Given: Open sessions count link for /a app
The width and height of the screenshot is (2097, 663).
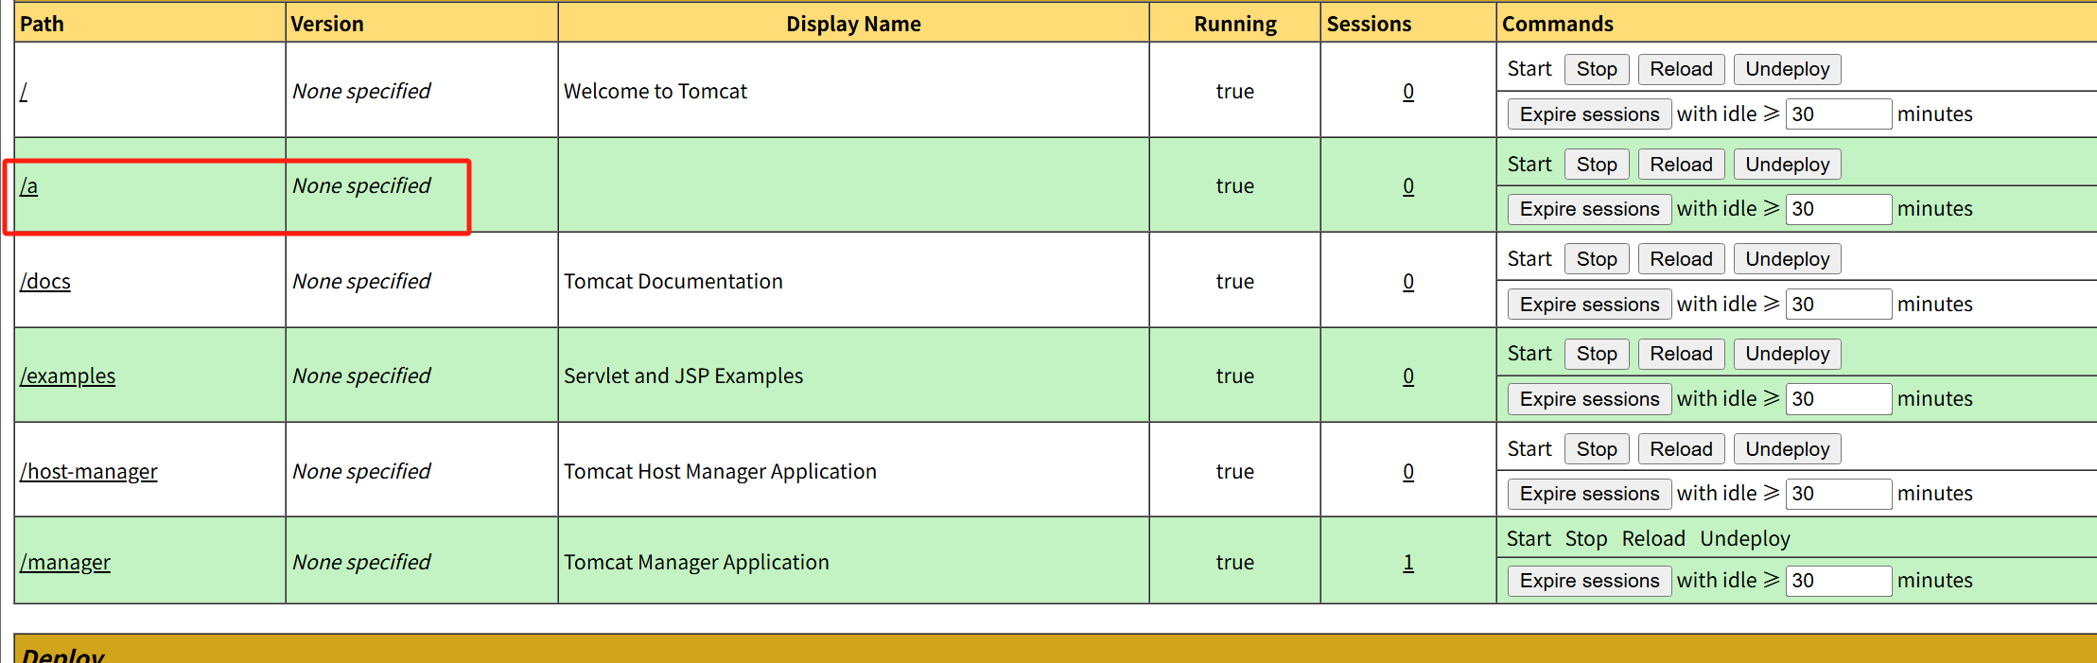Looking at the screenshot, I should [x=1408, y=186].
